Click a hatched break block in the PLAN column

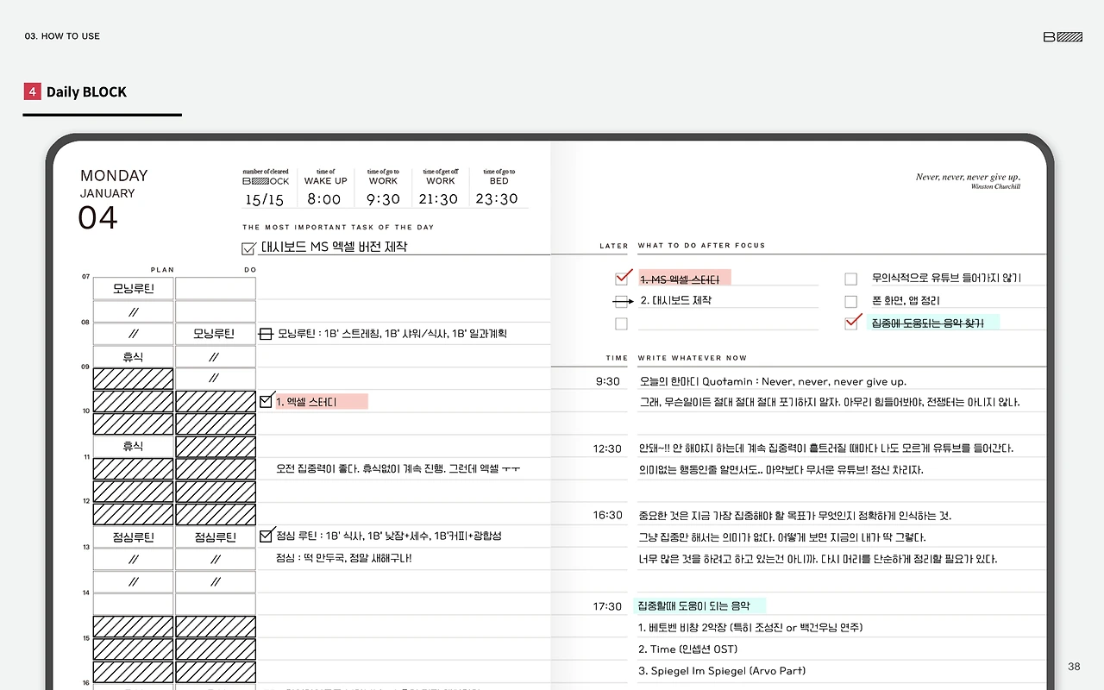tap(132, 378)
